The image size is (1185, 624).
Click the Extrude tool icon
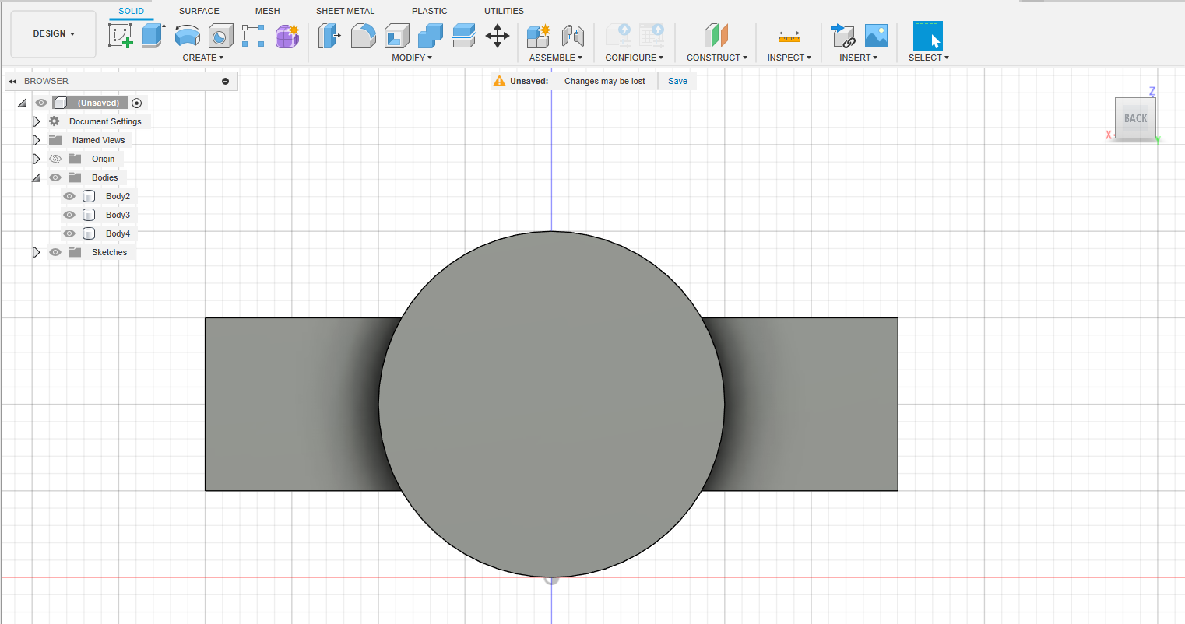pyautogui.click(x=153, y=36)
